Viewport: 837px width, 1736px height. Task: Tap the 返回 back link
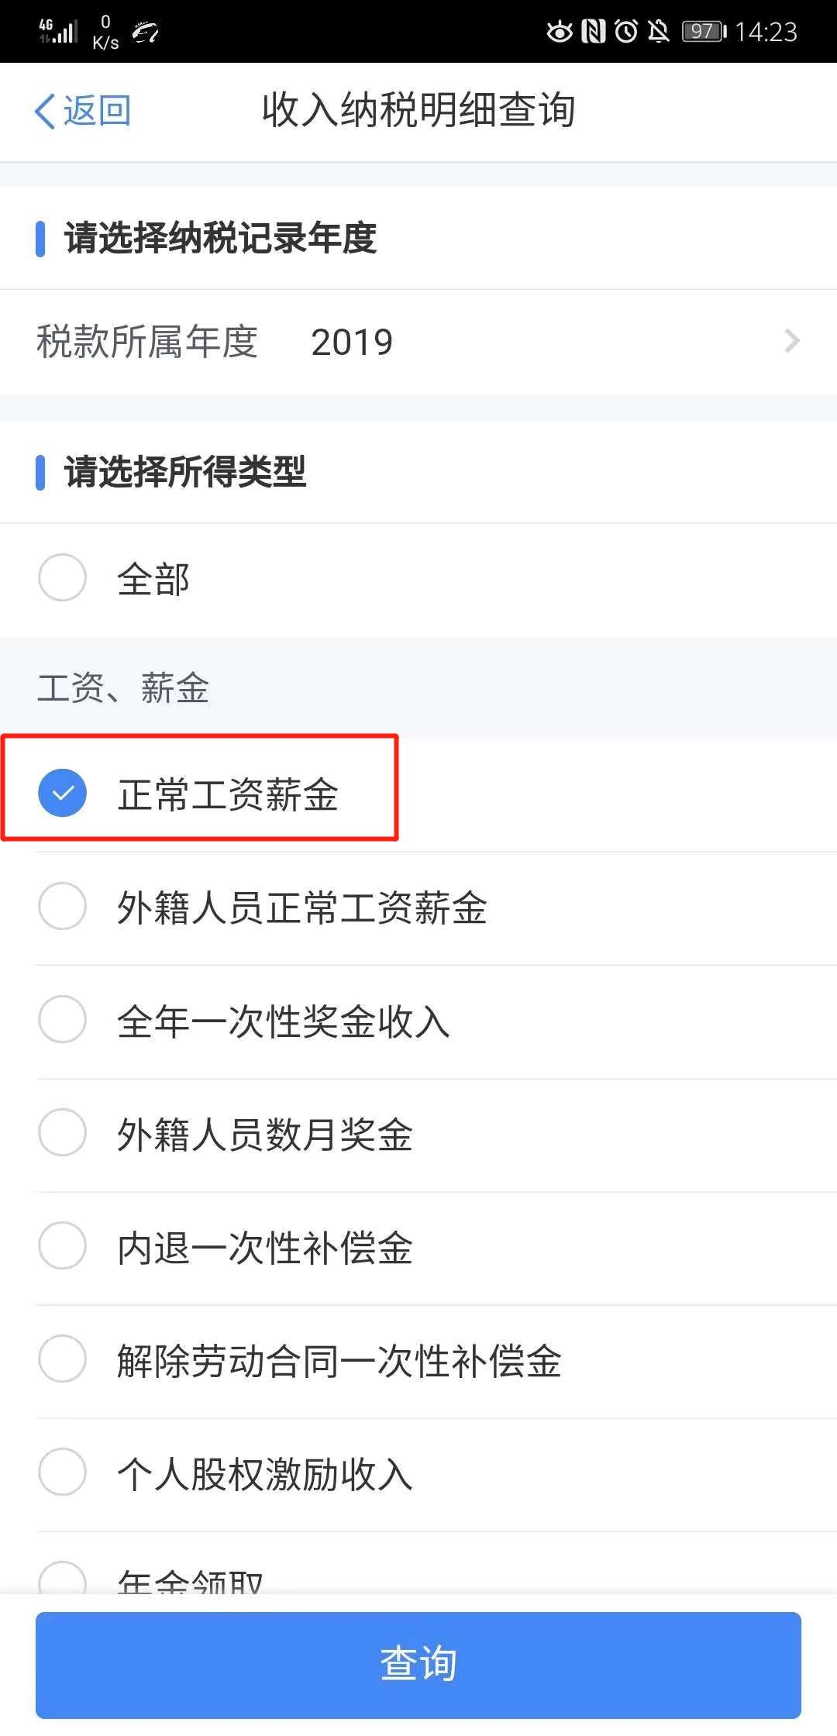pos(97,111)
